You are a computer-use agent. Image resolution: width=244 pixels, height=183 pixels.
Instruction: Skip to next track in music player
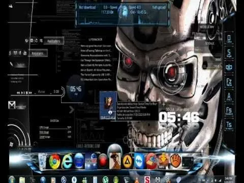click(x=30, y=93)
